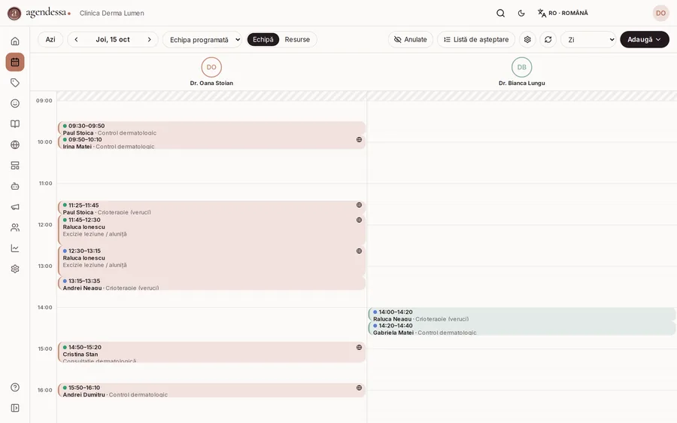
Task: Open the sidebar settings gear icon
Action: click(15, 269)
